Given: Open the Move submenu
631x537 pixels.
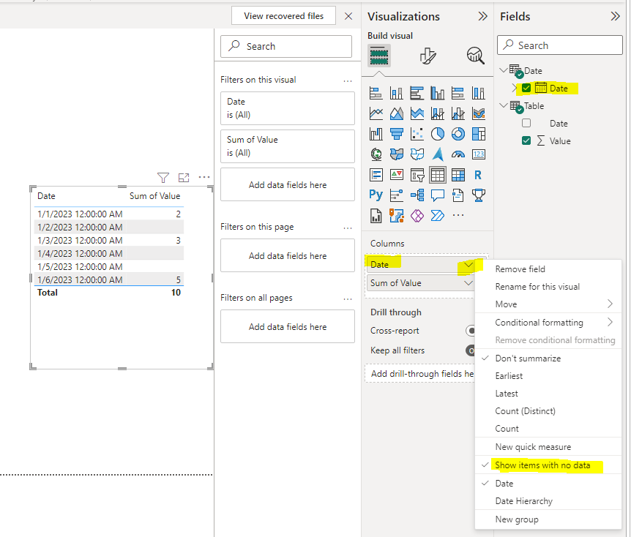Looking at the screenshot, I should click(x=548, y=304).
